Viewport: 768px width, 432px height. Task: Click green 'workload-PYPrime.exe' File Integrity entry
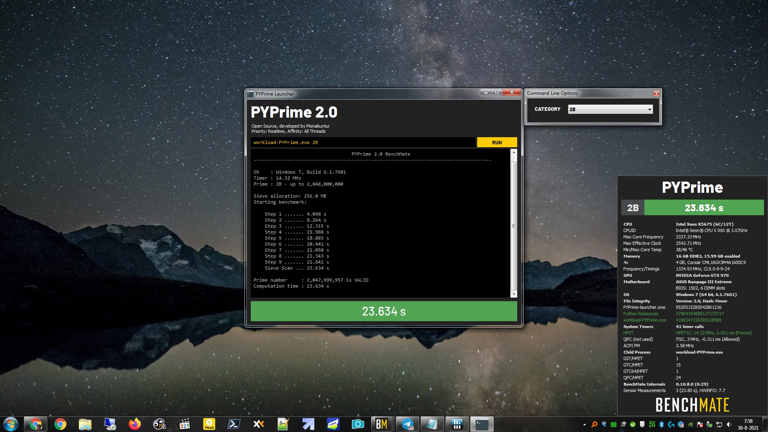pos(644,320)
